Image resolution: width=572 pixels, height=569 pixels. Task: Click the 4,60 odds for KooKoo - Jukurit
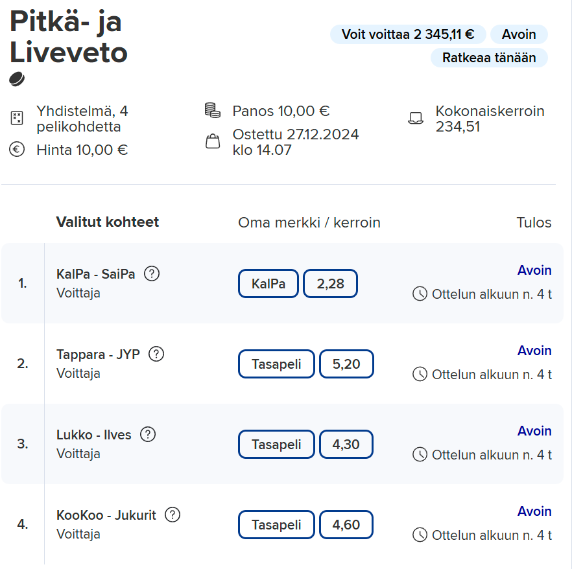346,524
